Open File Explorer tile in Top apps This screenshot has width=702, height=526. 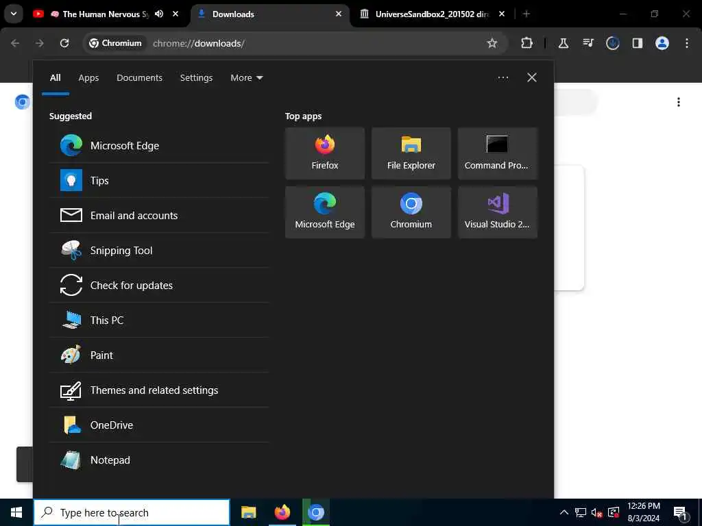tap(411, 153)
